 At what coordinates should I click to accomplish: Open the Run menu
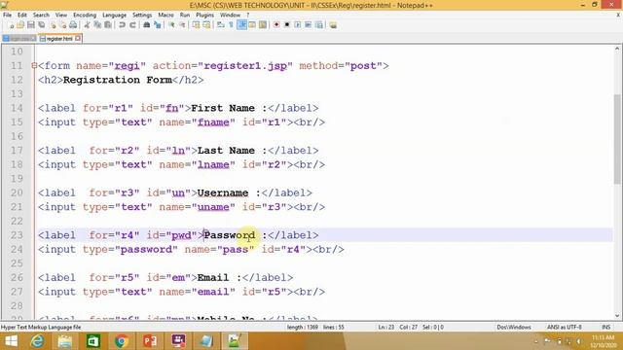(x=185, y=15)
